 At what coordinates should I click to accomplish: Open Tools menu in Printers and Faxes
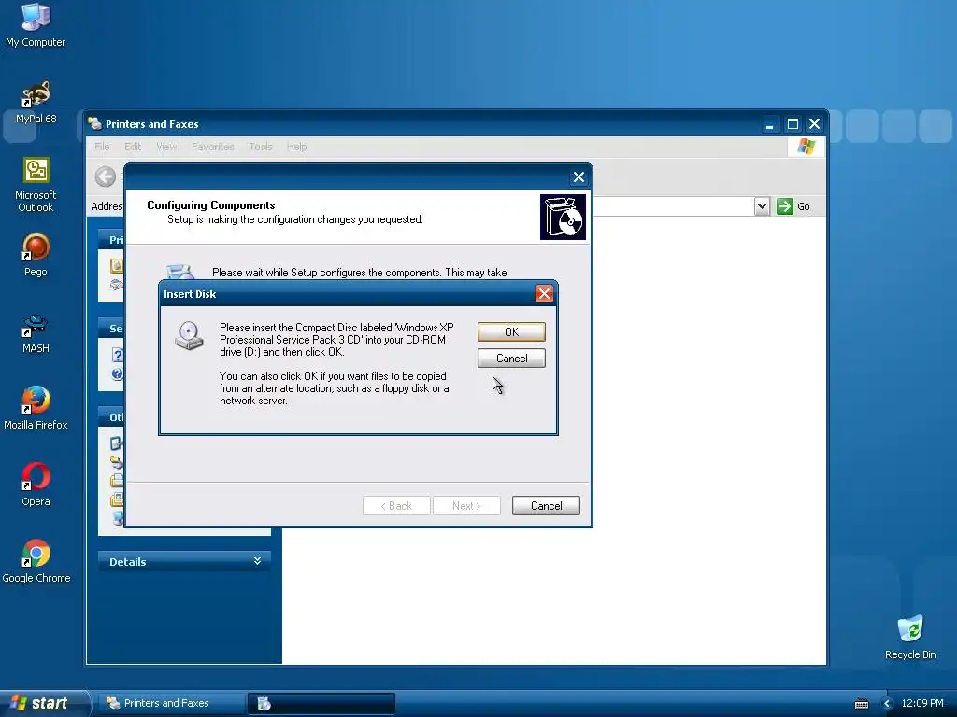point(261,147)
